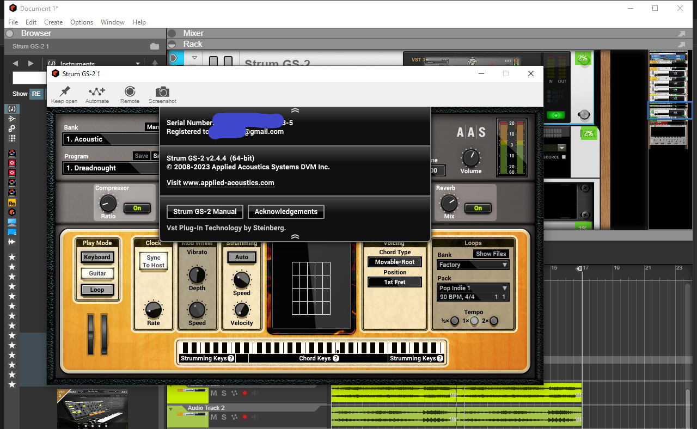Screen dimensions: 697x429
Task: Open the Window menu
Action: (113, 22)
